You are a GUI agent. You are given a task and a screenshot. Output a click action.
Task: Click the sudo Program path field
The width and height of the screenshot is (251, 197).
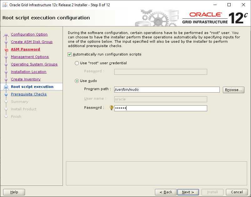(x=167, y=89)
